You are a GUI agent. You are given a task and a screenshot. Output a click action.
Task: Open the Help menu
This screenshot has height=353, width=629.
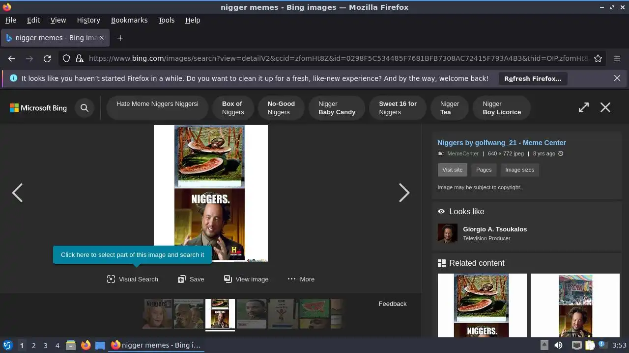coord(193,20)
